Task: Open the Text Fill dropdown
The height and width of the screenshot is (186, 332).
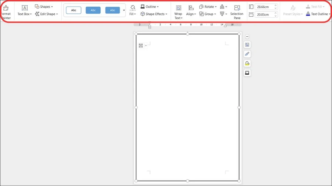Action: (315, 7)
